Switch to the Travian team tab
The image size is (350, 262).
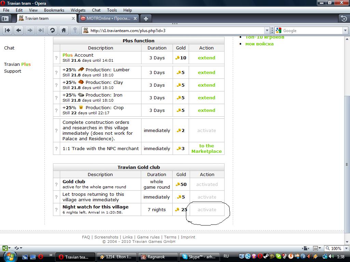(47, 18)
